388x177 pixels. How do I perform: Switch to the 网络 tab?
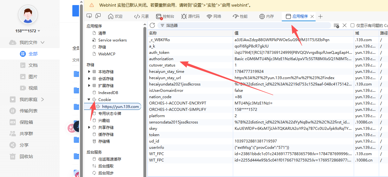214,16
